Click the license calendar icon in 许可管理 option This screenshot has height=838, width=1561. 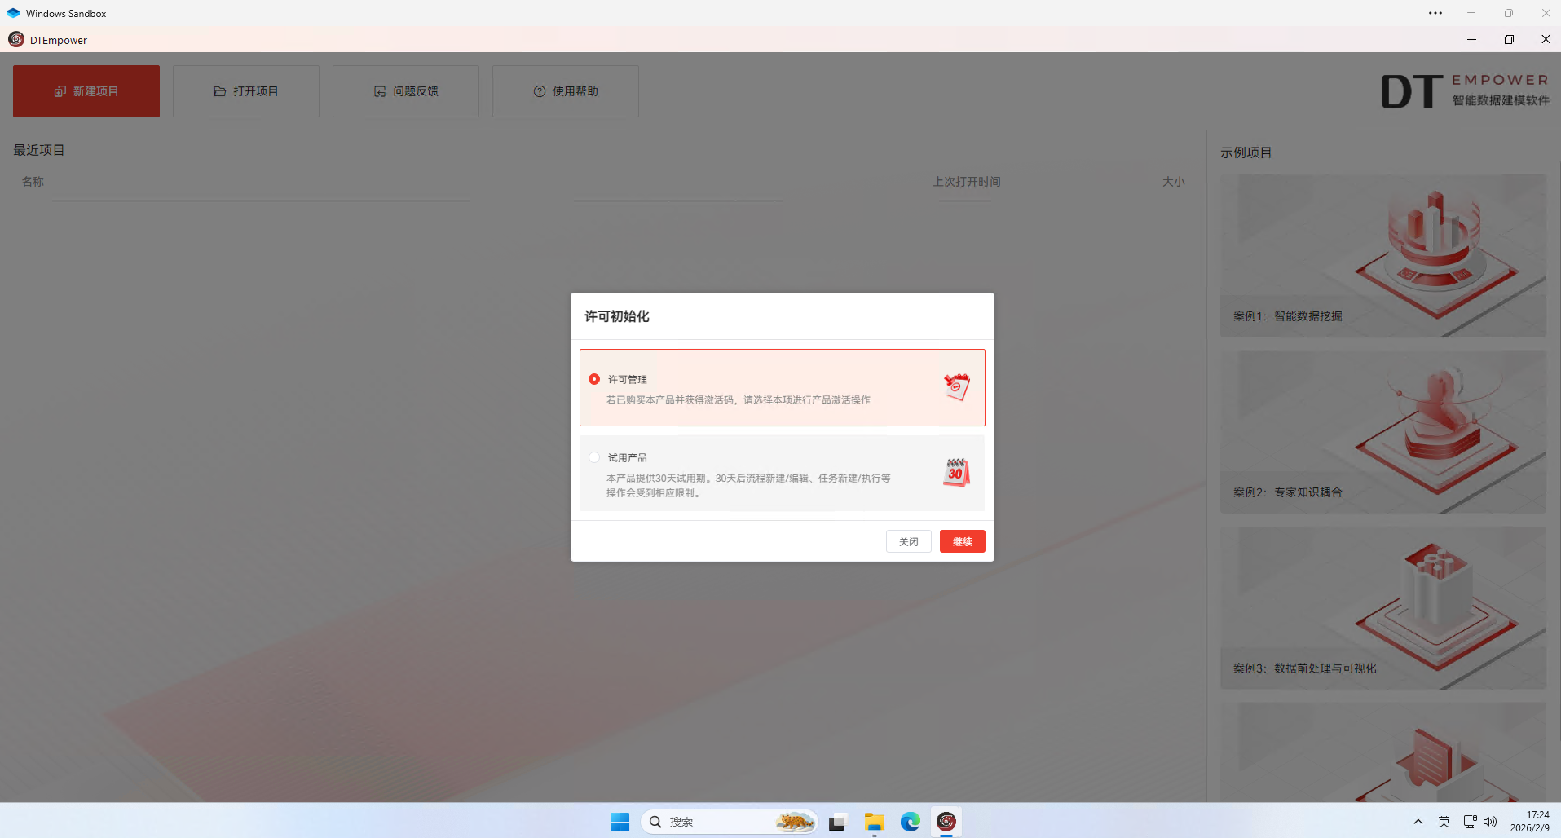[956, 387]
